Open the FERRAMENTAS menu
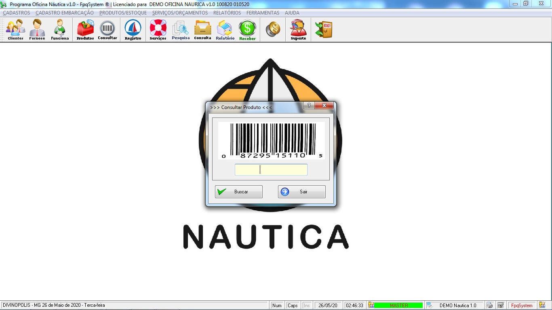 click(x=263, y=13)
